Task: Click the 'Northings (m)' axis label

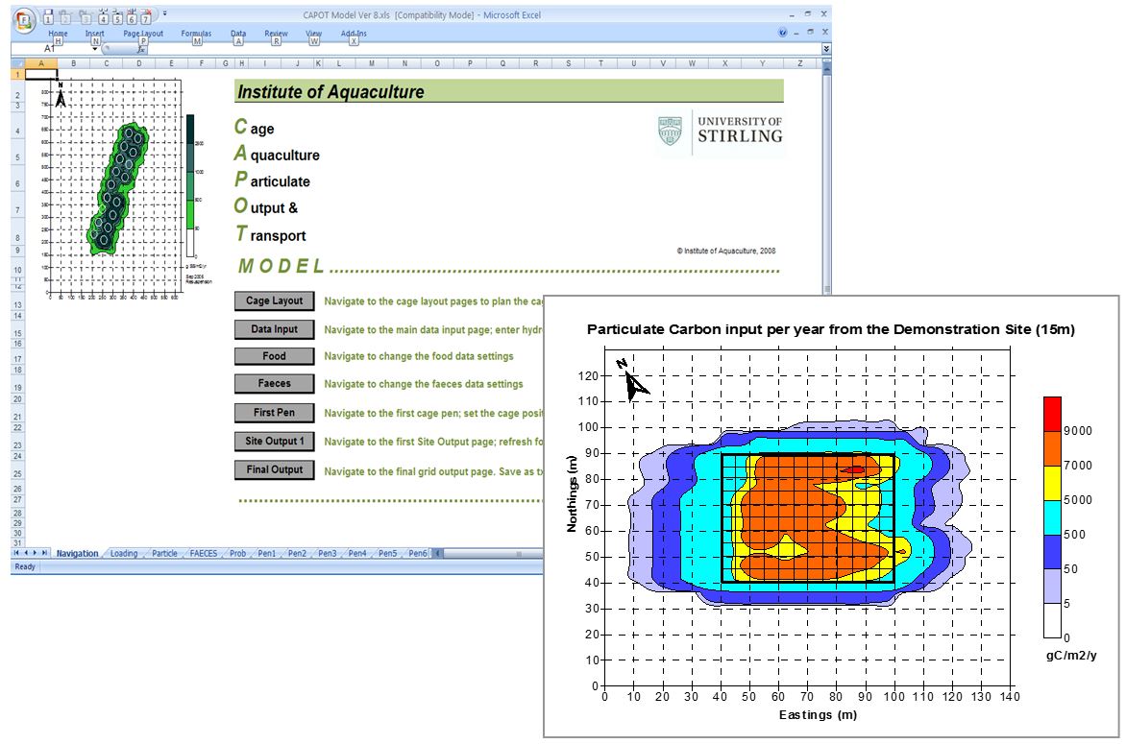Action: [x=572, y=493]
